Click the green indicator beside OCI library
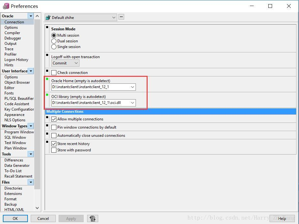This screenshot has height=224, width=299. (x=47, y=95)
